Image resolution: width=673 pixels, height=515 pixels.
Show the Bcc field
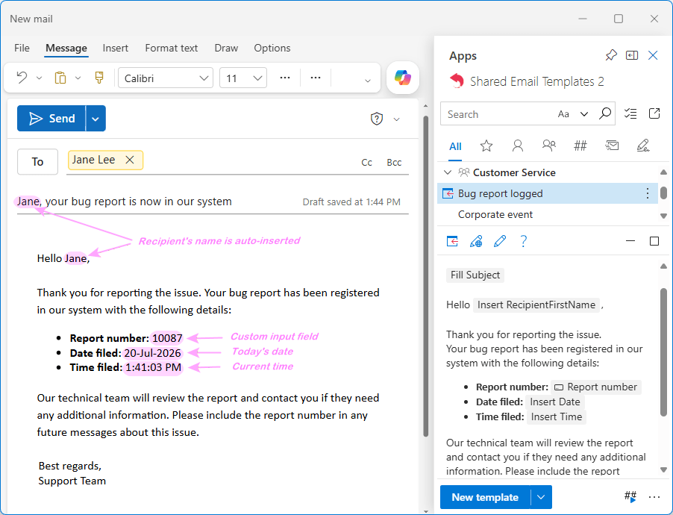tap(394, 163)
